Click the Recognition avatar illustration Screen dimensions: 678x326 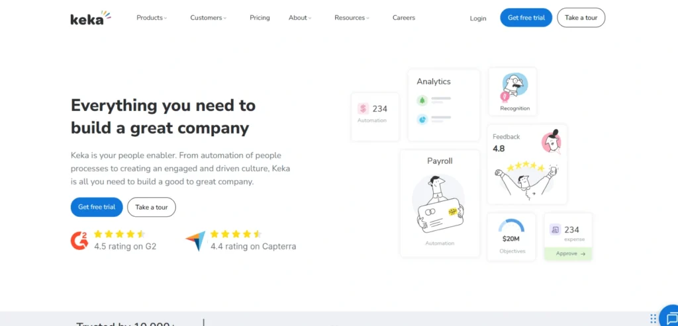coord(513,87)
